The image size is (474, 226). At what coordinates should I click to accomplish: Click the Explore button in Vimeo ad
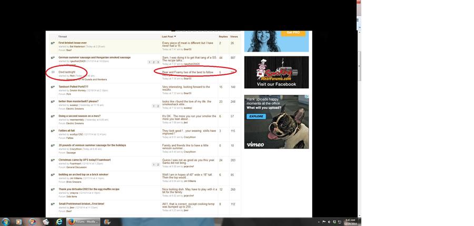coord(256,116)
